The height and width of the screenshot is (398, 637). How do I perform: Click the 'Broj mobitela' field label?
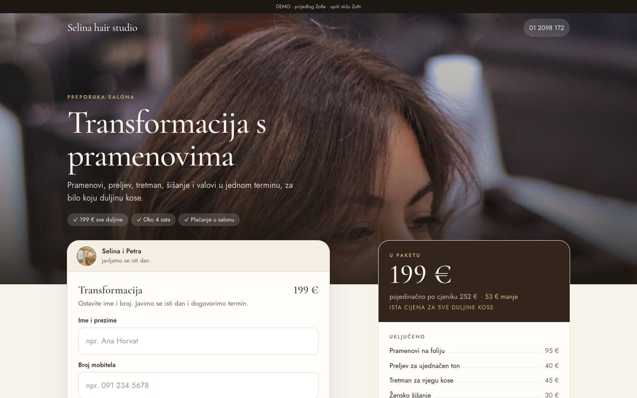tap(97, 365)
